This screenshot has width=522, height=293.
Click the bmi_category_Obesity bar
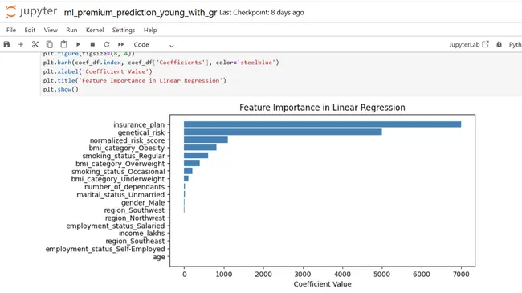tap(200, 148)
